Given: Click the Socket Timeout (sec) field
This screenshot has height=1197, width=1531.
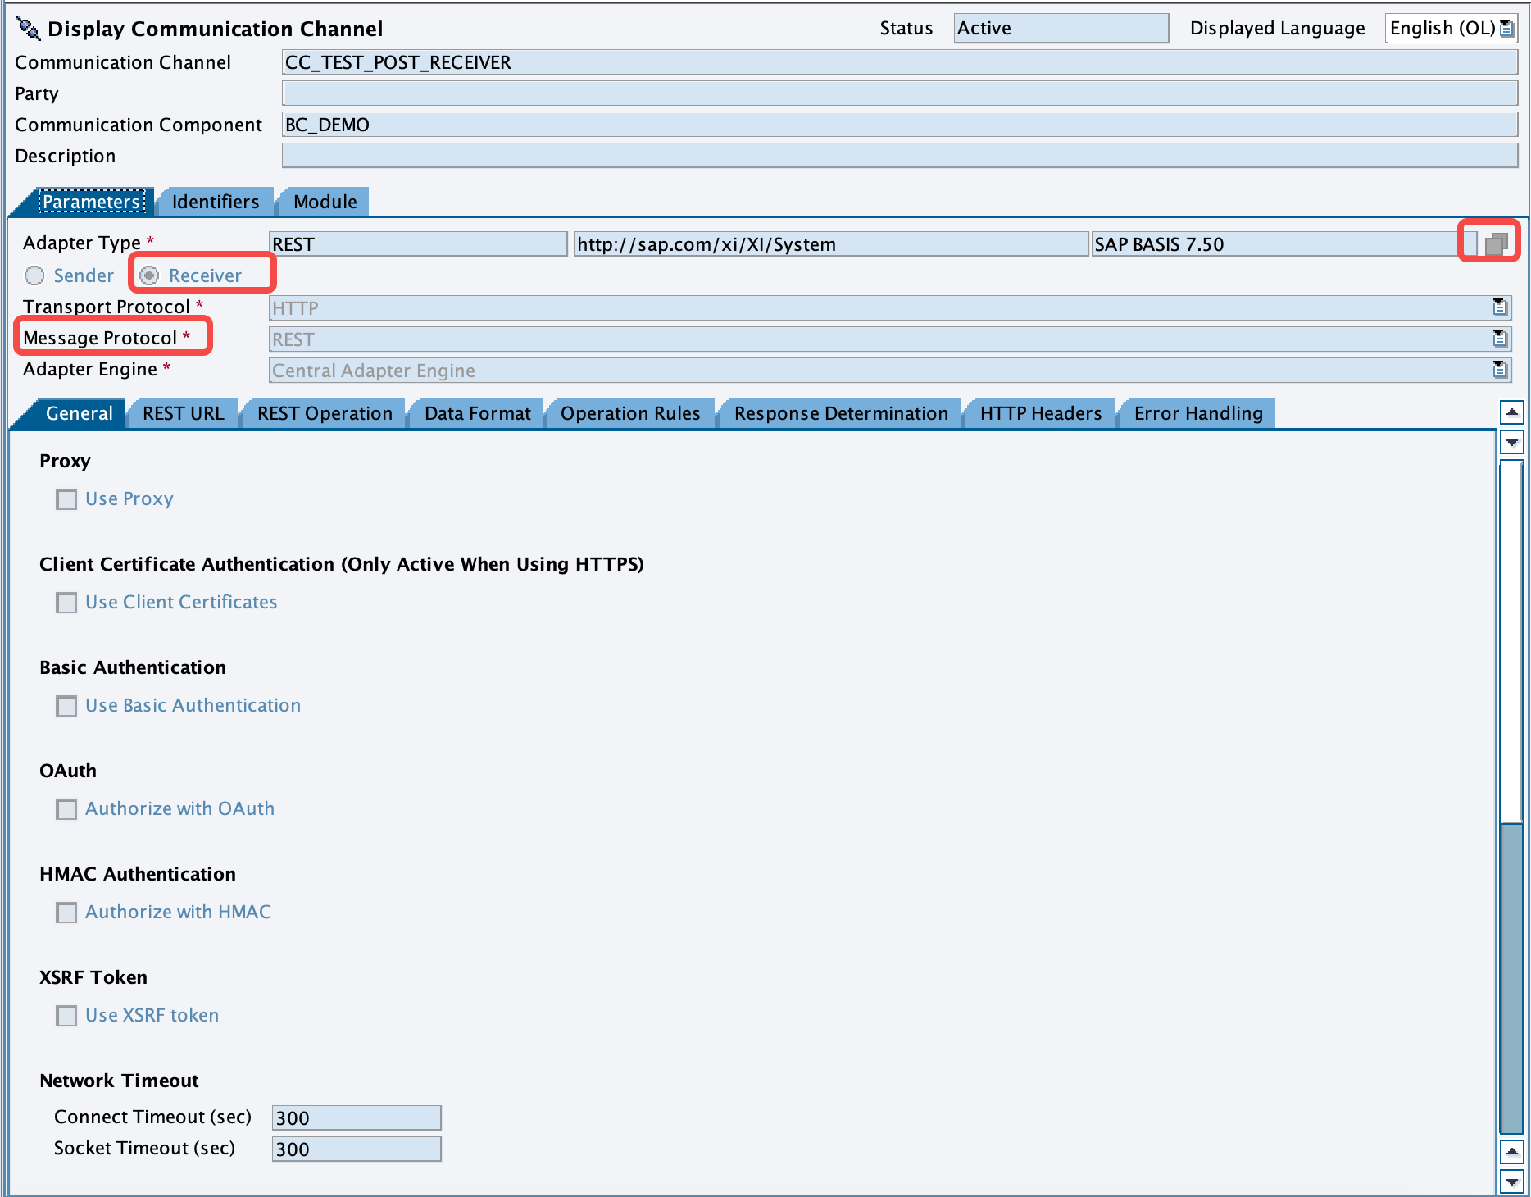Looking at the screenshot, I should point(357,1149).
